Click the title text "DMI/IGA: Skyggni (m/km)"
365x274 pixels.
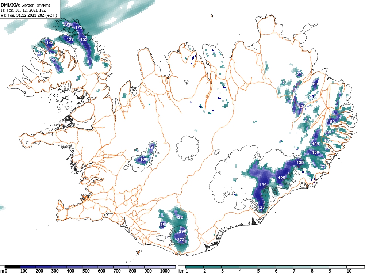click(26, 5)
